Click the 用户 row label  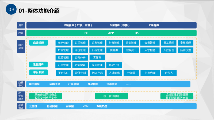[x=21, y=25]
